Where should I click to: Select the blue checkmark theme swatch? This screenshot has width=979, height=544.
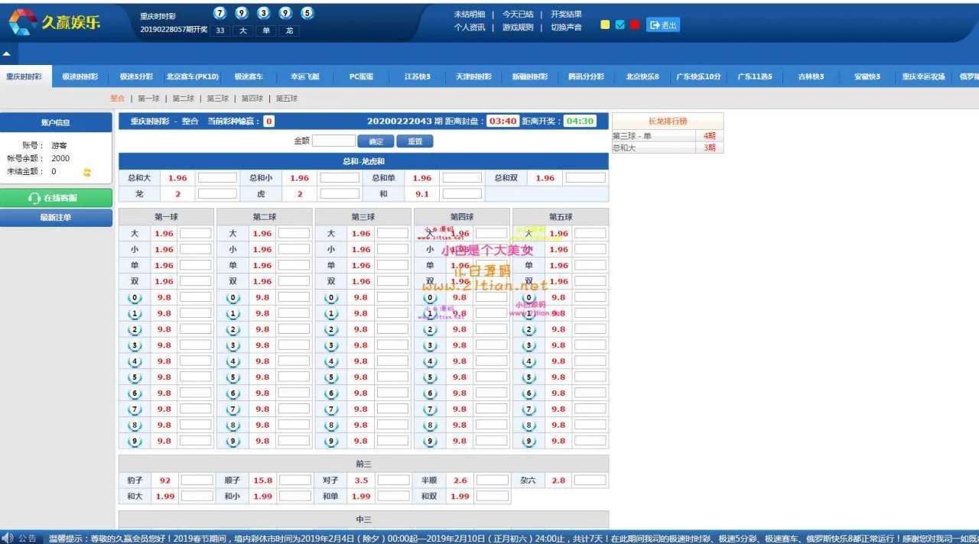620,24
